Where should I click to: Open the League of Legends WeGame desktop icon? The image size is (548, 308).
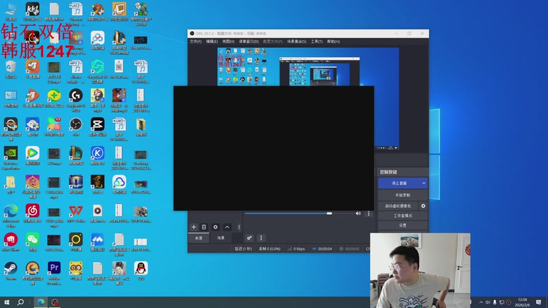click(119, 42)
